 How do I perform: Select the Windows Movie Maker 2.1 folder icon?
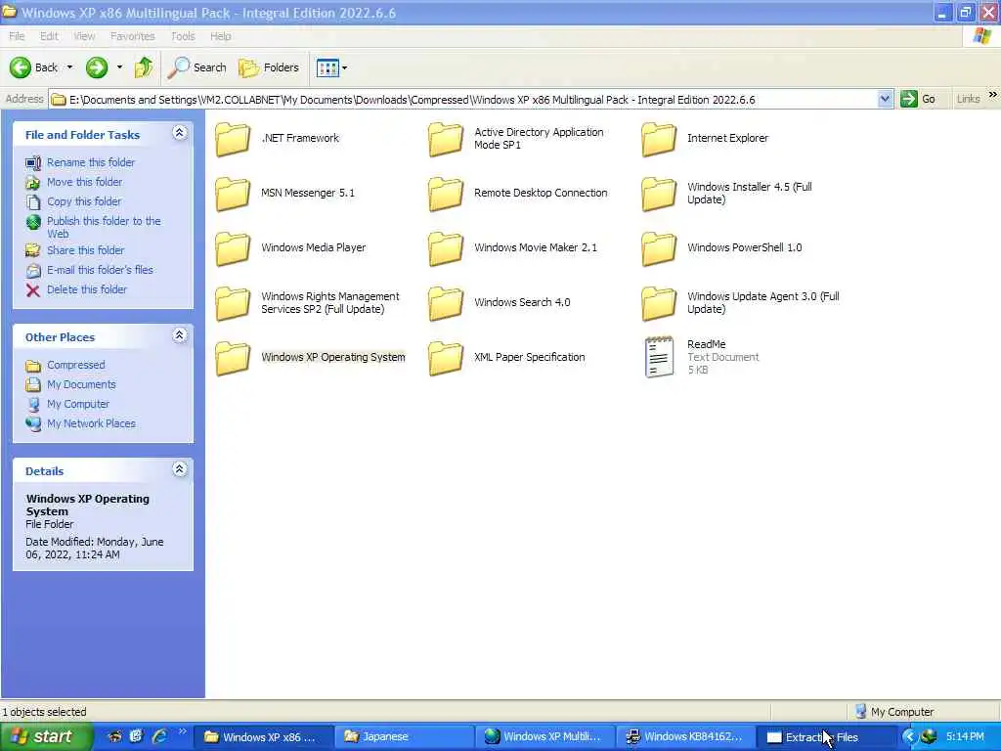(446, 248)
